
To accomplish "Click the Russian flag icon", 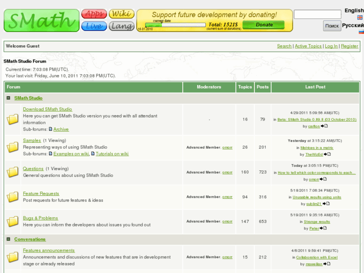I will (x=361, y=32).
